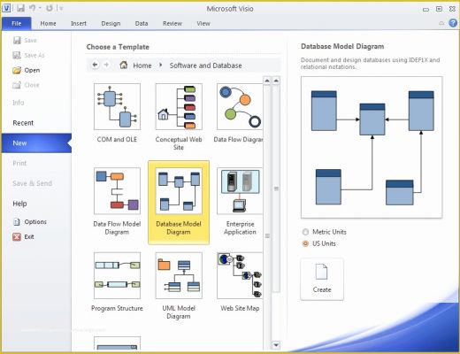Select Print in the backstage menu

(19, 163)
